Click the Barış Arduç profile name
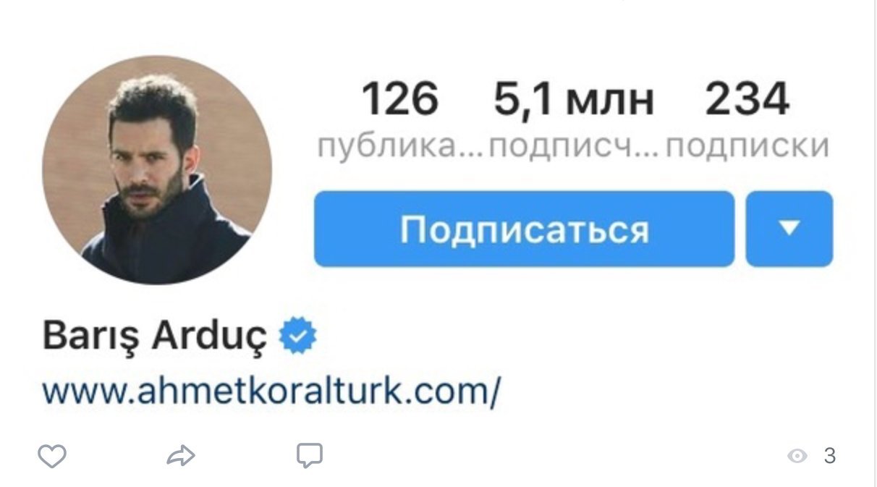This screenshot has width=877, height=487. click(154, 337)
